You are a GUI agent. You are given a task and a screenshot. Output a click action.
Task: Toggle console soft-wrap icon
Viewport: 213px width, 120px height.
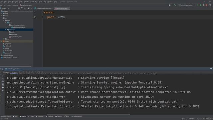tap(3, 81)
